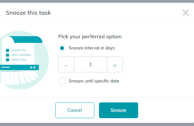Click the bottom checklist bullet in the illustration
Image resolution: width=194 pixels, height=126 pixels.
tap(8, 60)
